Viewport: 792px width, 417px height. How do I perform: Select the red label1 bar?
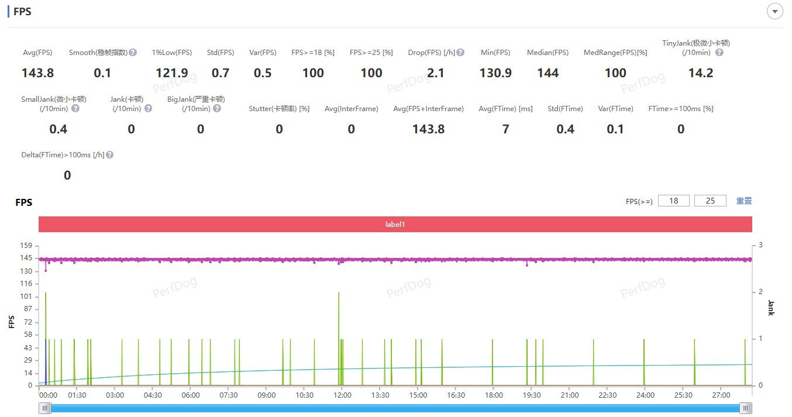[x=395, y=224]
